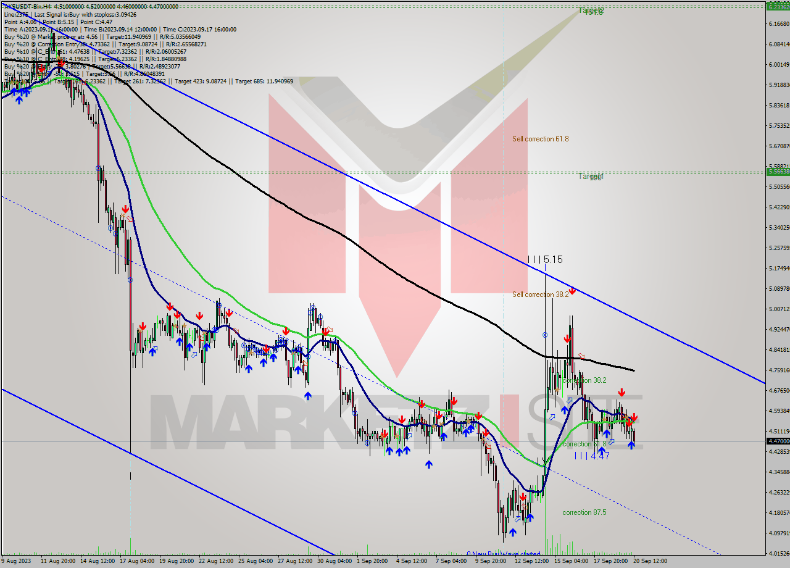This screenshot has width=790, height=568.
Task: Click the 4.34588 price axis label
Action: (779, 472)
